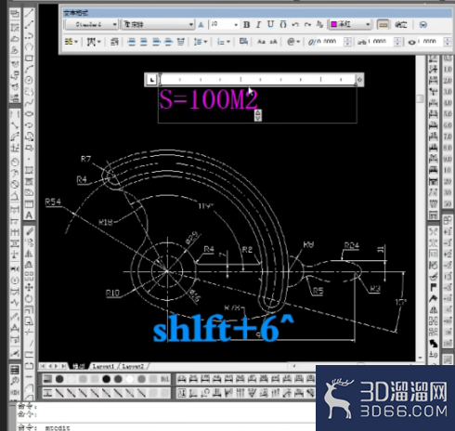This screenshot has height=431, width=455.
Task: Select the Construction line tool
Action: point(29,24)
